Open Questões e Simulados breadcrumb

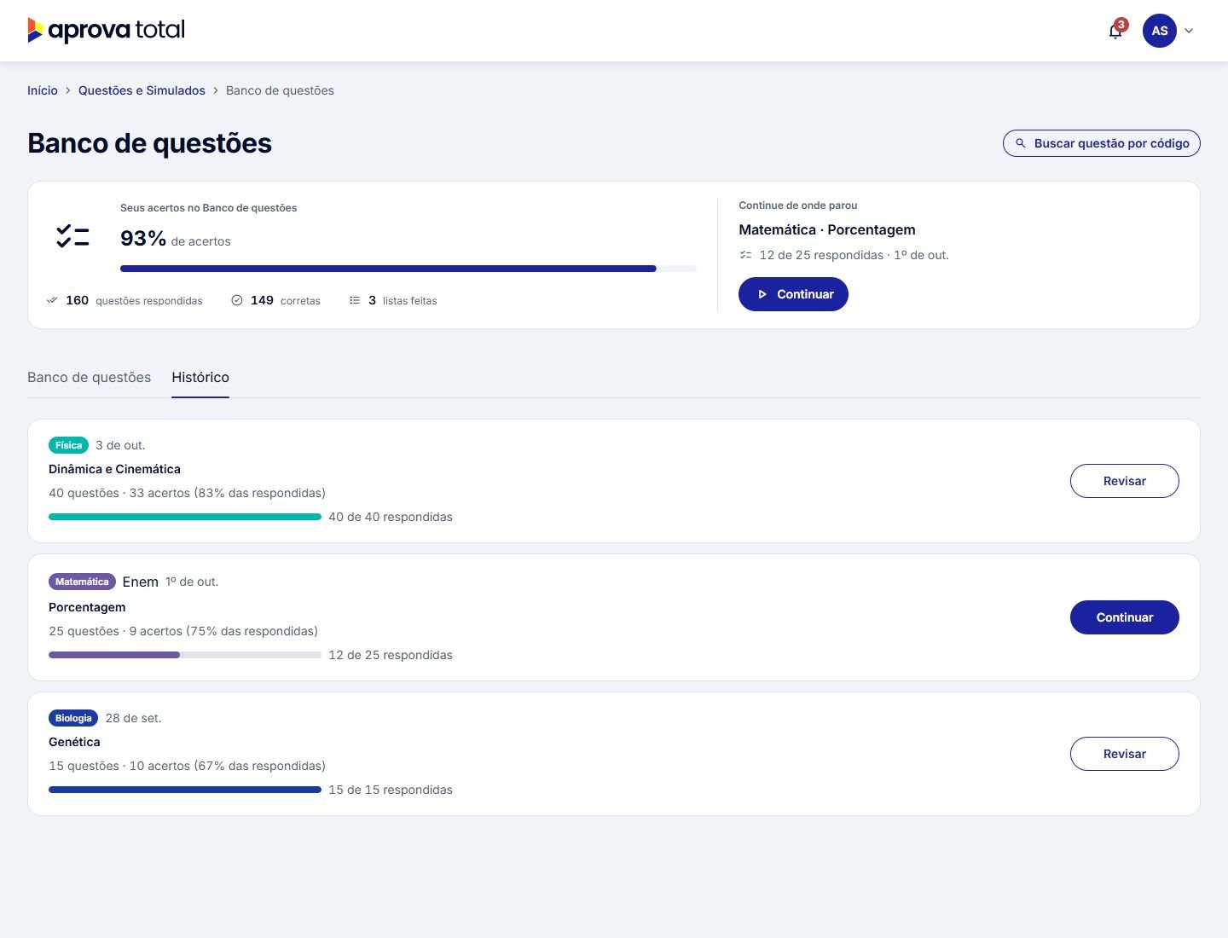[142, 90]
